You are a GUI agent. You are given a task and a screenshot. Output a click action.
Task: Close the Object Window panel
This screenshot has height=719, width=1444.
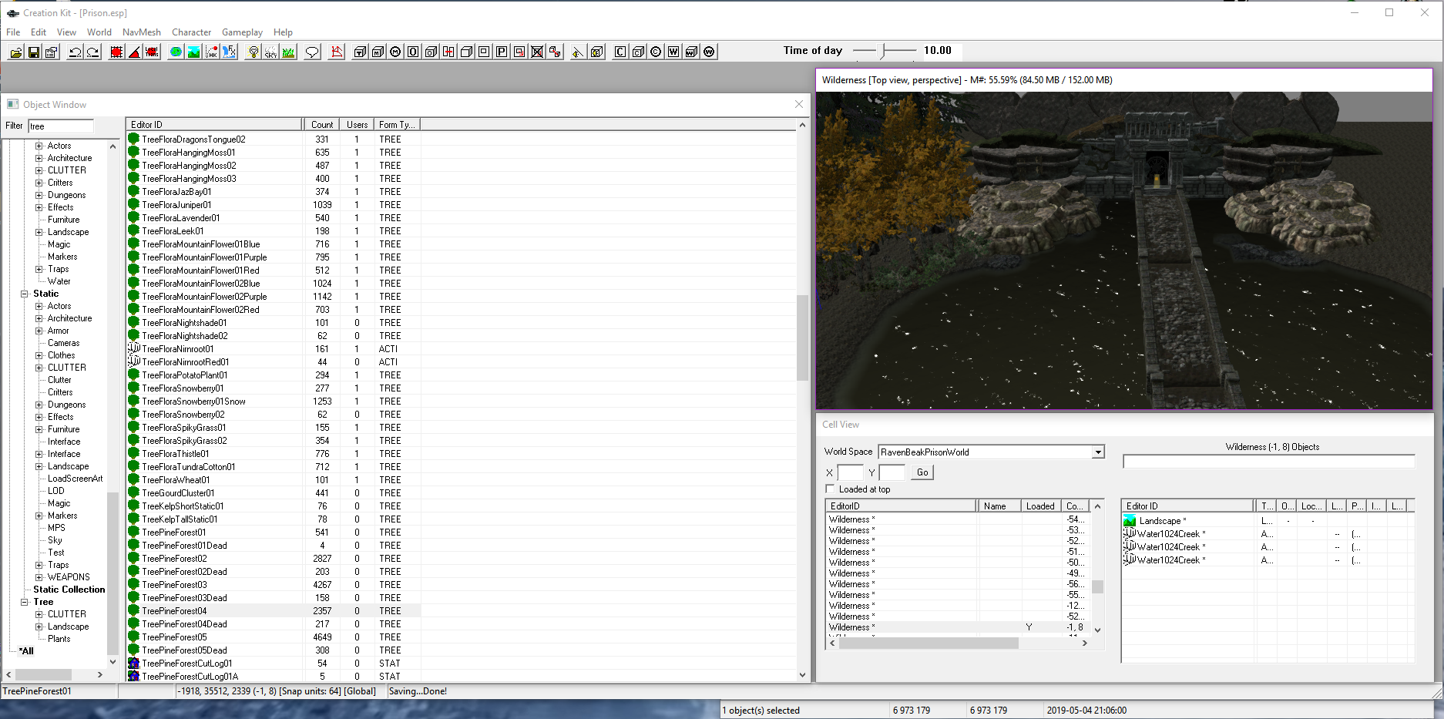pyautogui.click(x=799, y=104)
